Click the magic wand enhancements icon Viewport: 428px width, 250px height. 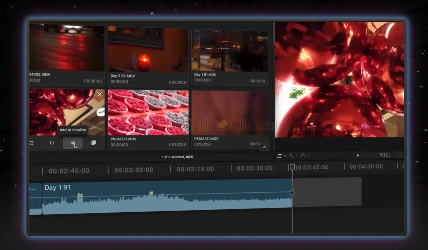click(291, 156)
